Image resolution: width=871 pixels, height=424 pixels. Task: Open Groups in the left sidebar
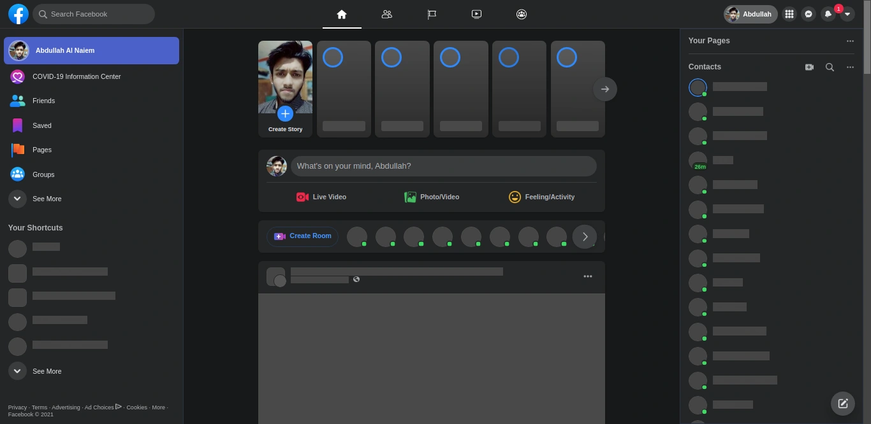pyautogui.click(x=91, y=174)
